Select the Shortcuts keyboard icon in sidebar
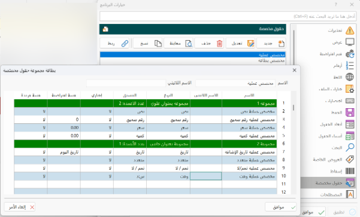360x217 pixels. click(350, 101)
